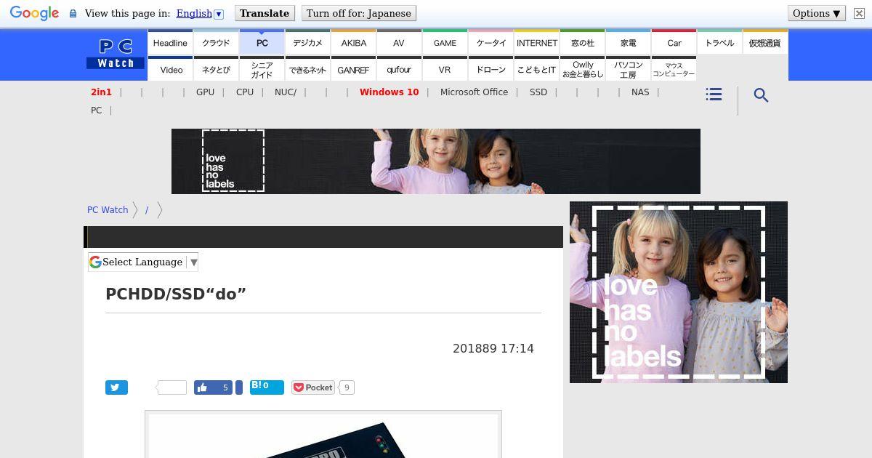Switch to the GAME tab
This screenshot has width=872, height=458.
point(445,43)
